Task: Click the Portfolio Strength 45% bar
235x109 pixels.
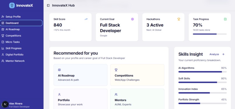Action: click(x=202, y=103)
